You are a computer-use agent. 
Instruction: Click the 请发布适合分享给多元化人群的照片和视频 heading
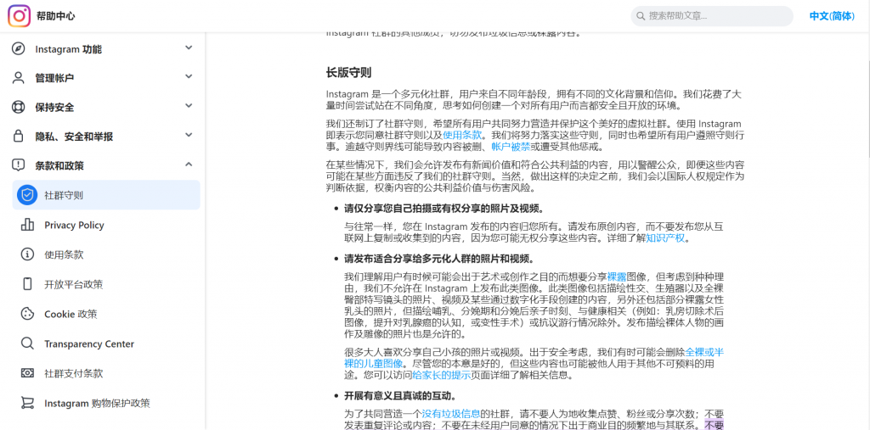[x=439, y=259]
